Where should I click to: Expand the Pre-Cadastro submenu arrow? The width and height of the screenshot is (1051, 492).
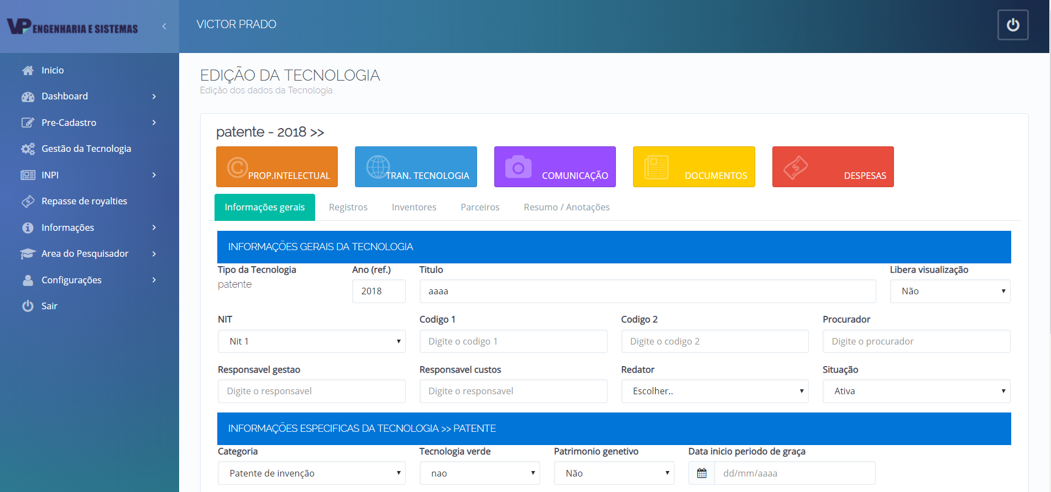click(x=154, y=123)
